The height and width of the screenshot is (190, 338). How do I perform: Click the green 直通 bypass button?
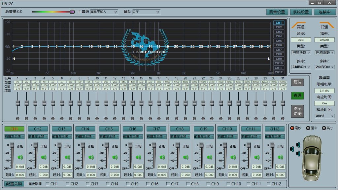point(297,95)
